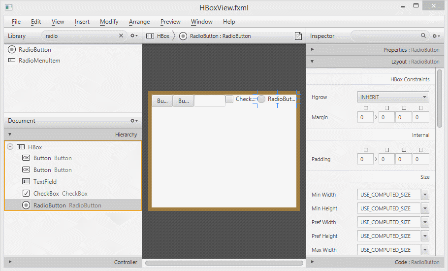
Task: Toggle the Check... checkbox on the canvas
Action: [229, 99]
